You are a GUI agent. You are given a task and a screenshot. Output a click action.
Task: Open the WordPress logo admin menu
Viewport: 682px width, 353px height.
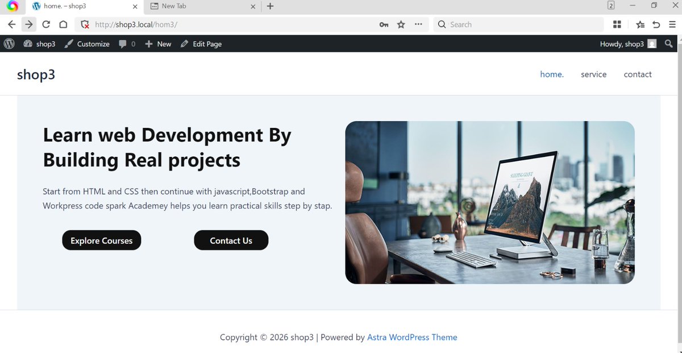click(9, 44)
